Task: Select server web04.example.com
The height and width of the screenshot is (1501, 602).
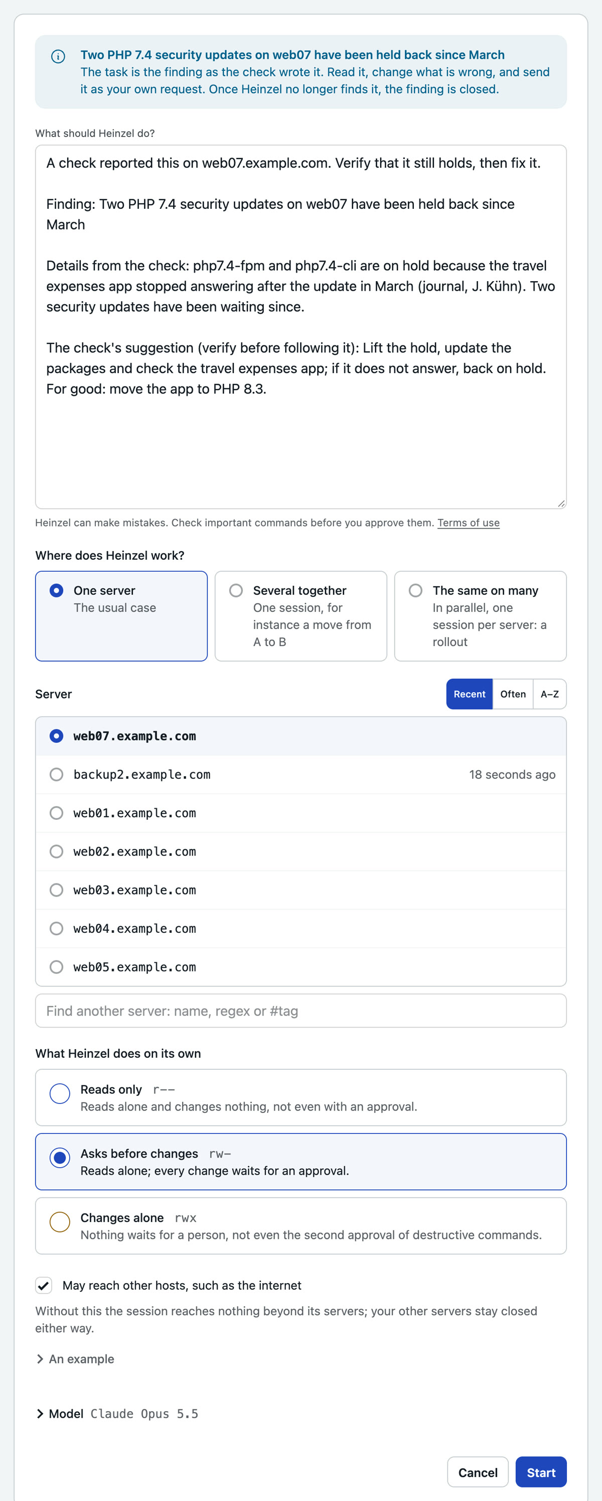Action: [x=300, y=928]
